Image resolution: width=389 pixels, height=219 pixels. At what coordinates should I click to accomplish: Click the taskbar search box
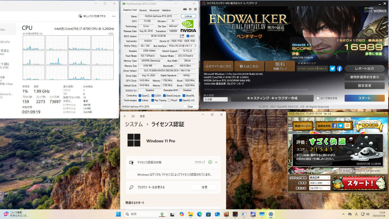click(145, 214)
